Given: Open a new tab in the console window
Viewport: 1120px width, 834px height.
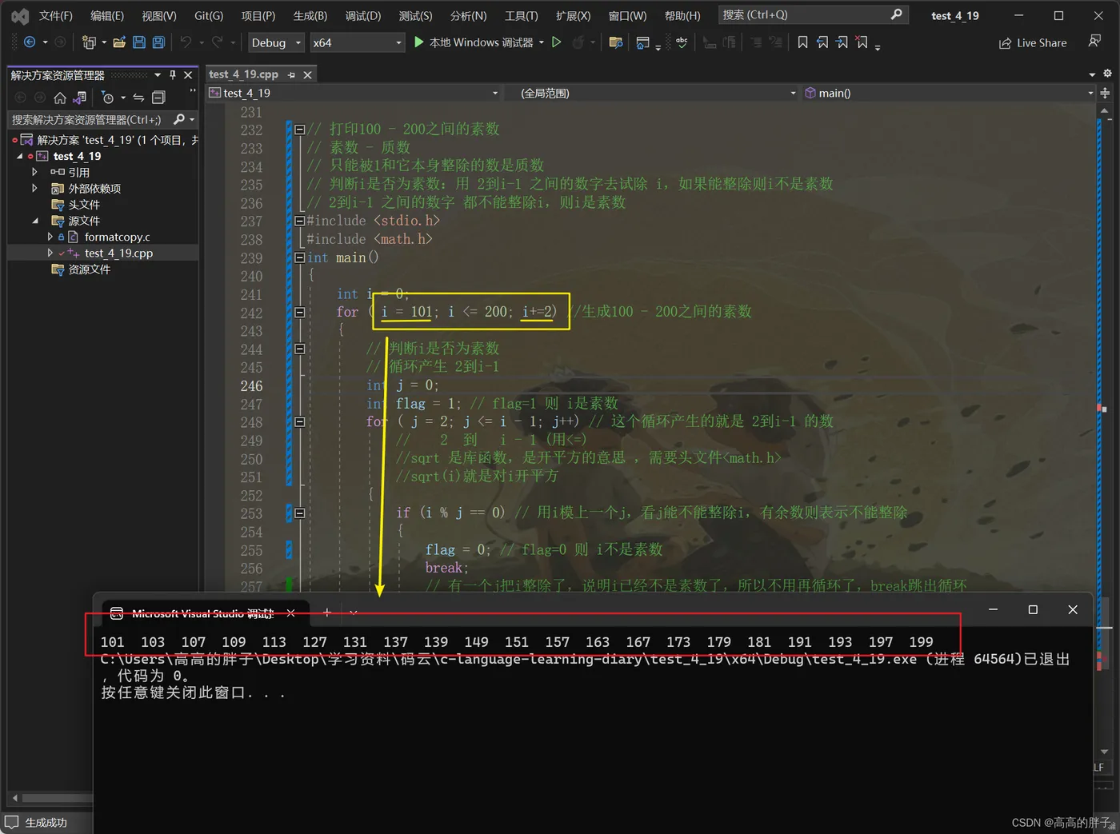Looking at the screenshot, I should point(326,613).
